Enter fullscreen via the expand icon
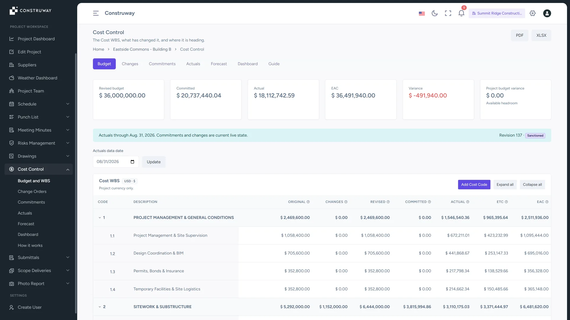Screen dimensions: 570x320 (x=448, y=13)
